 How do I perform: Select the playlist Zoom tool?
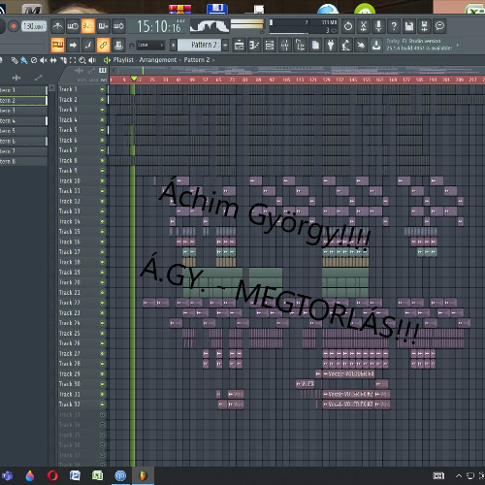[82, 60]
